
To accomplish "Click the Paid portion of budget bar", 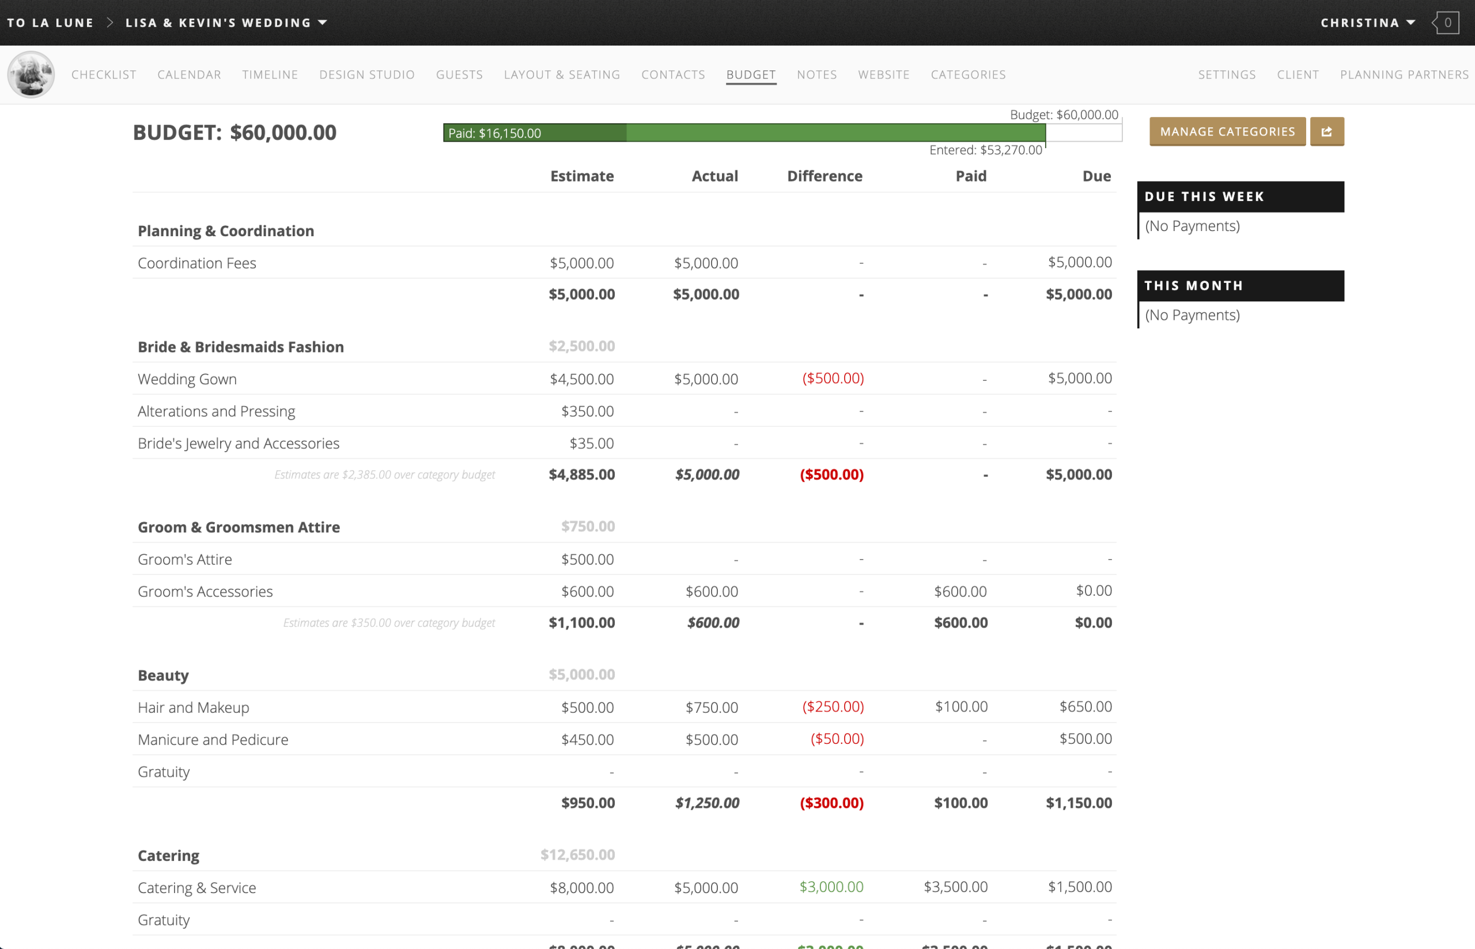I will tap(534, 133).
